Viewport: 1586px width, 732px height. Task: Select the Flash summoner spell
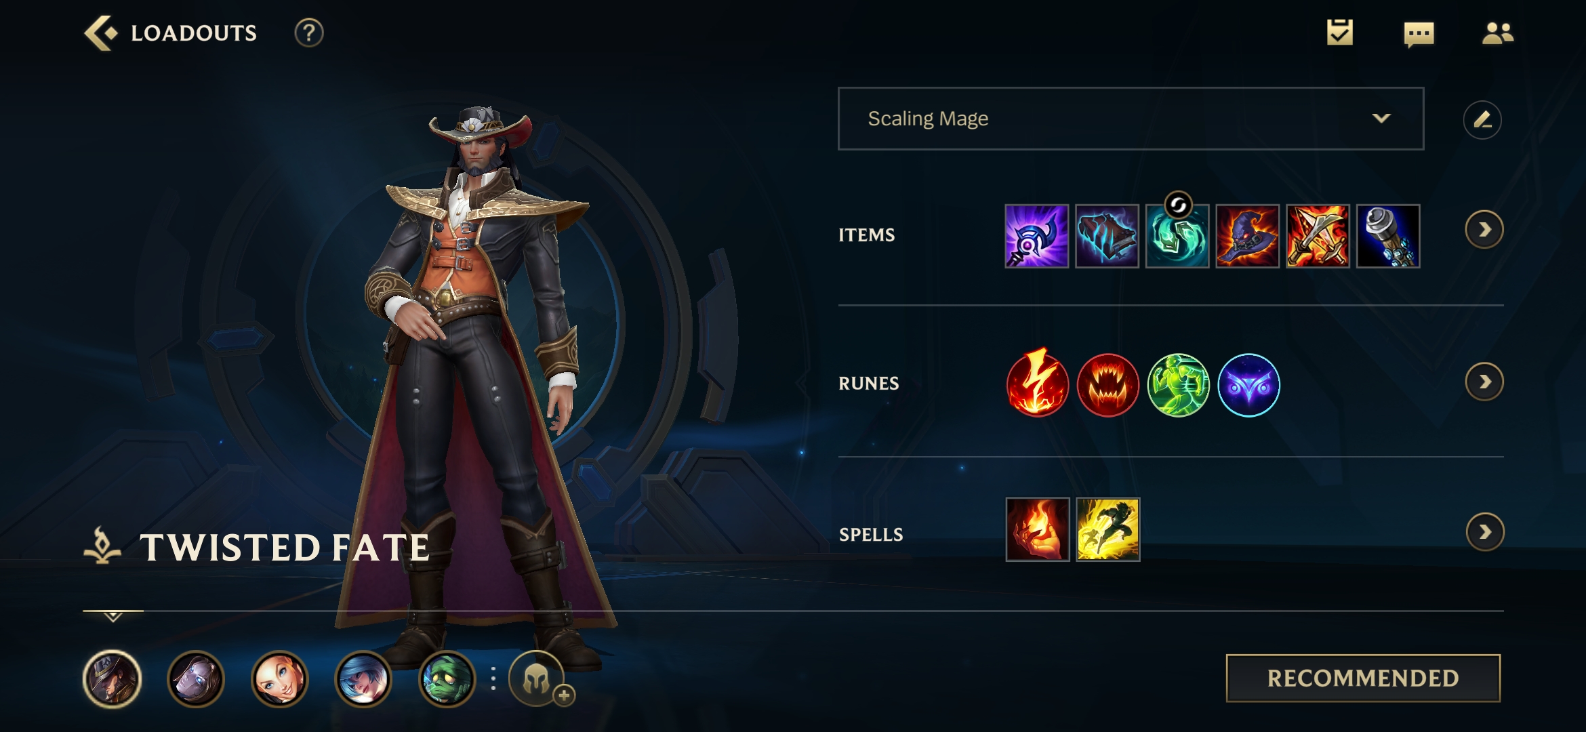coord(1107,529)
